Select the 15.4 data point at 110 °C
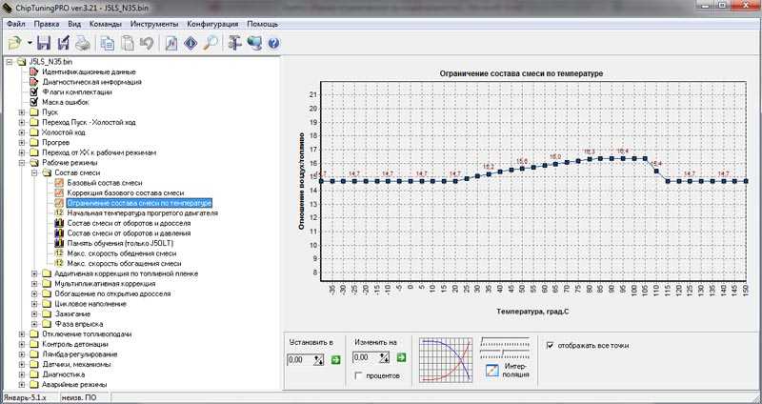 point(656,172)
